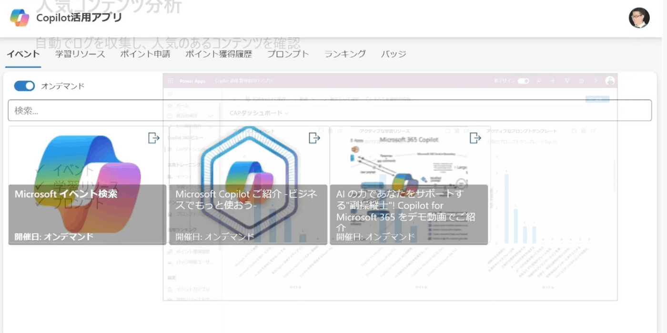Open the user profile avatar
The height and width of the screenshot is (333, 667).
coord(639,18)
